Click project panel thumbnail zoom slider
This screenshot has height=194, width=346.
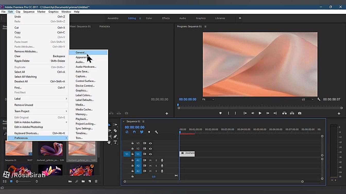point(17,181)
